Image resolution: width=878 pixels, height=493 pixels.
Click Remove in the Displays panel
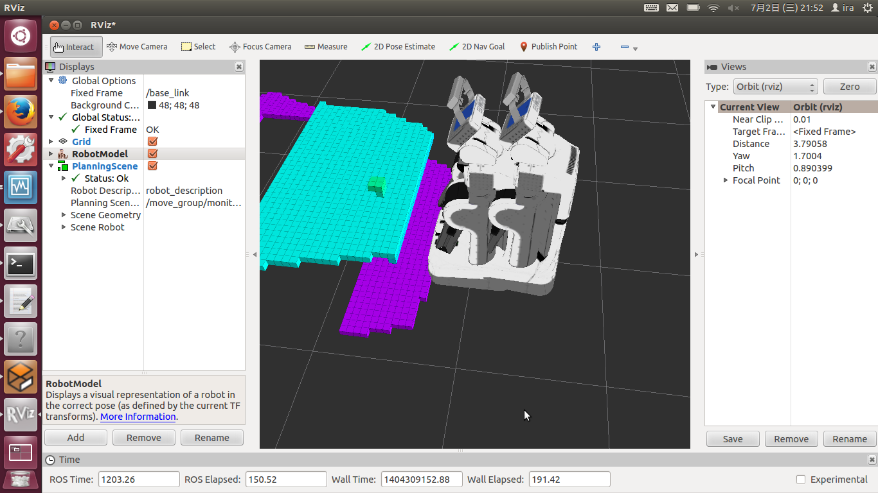point(144,438)
